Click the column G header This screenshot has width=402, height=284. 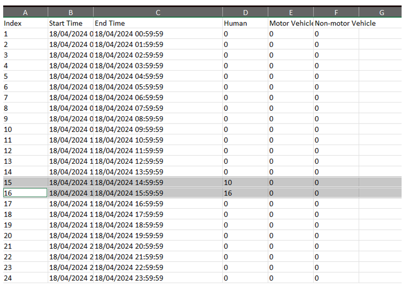click(382, 13)
